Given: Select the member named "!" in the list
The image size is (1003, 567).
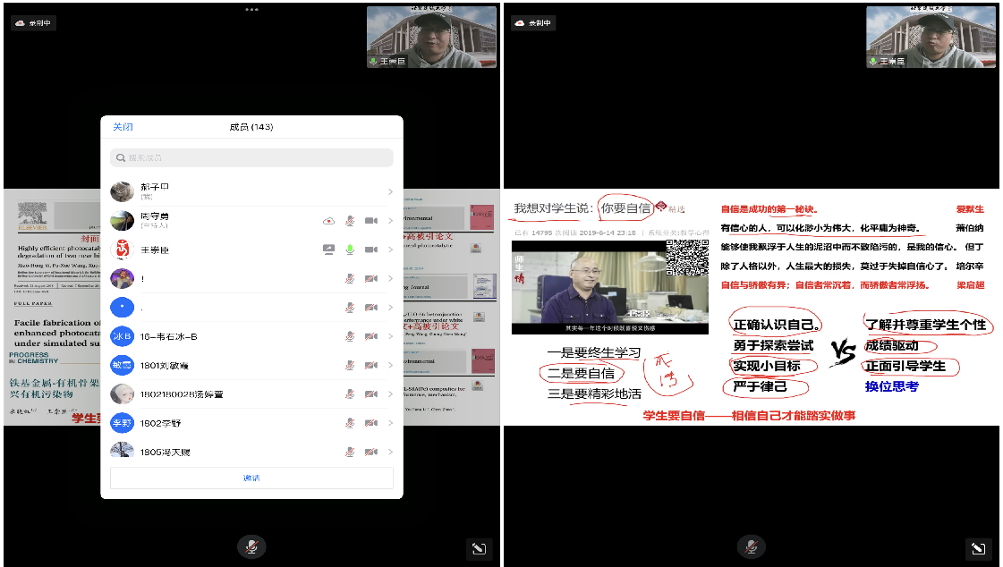Looking at the screenshot, I should pyautogui.click(x=141, y=278).
